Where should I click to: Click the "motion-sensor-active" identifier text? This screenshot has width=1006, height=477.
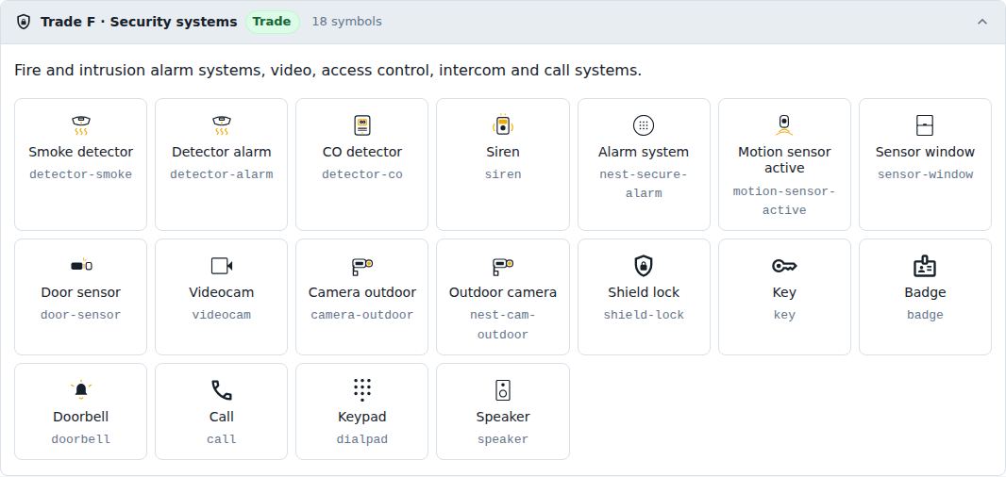click(784, 201)
